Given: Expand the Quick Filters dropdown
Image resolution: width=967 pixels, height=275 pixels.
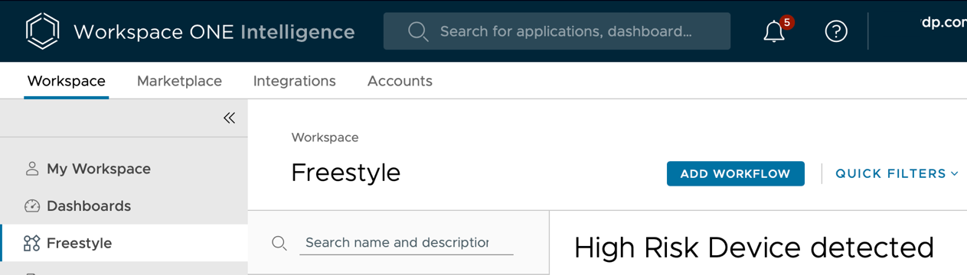Looking at the screenshot, I should click(897, 173).
